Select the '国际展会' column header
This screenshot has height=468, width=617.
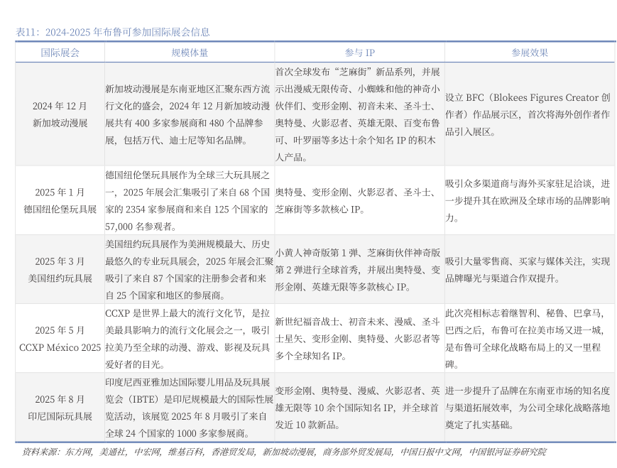click(x=60, y=53)
